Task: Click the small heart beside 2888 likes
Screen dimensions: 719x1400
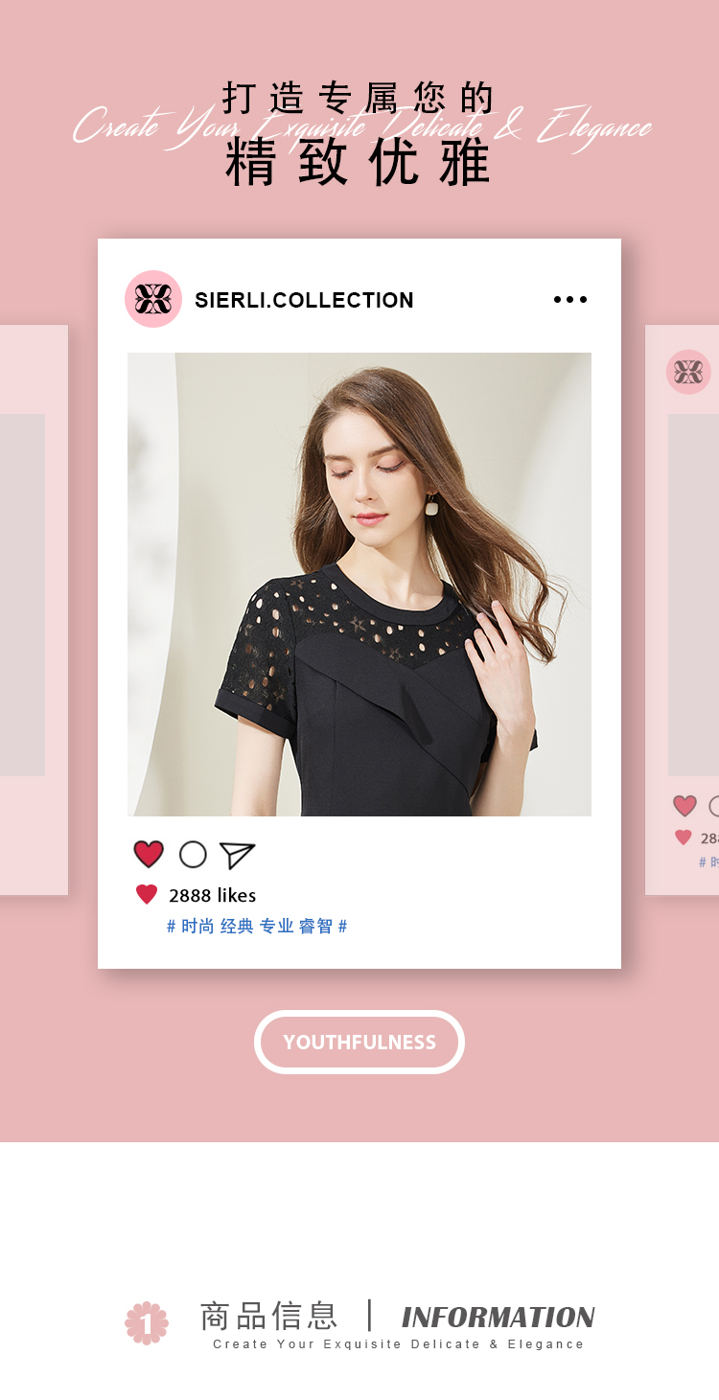Action: 147,895
